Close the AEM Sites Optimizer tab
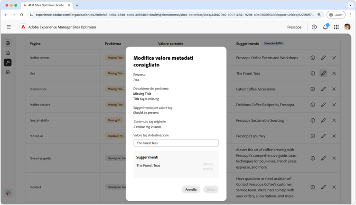The height and width of the screenshot is (205, 356). pyautogui.click(x=69, y=5)
